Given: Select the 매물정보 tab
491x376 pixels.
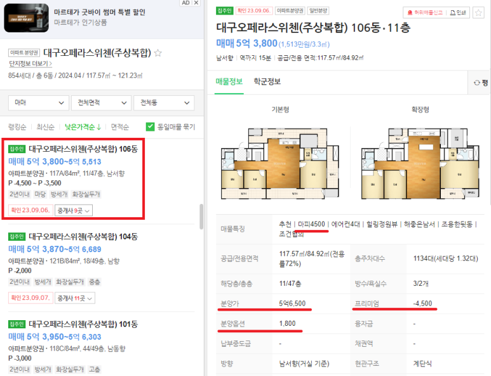Looking at the screenshot, I should click(x=229, y=82).
